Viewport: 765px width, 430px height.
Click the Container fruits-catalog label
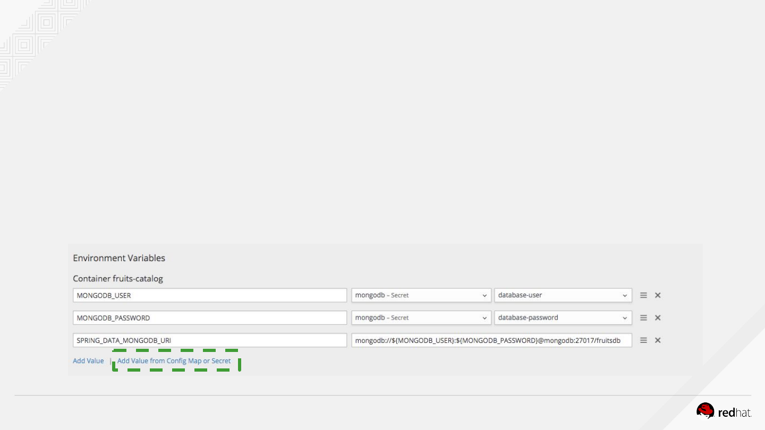tap(118, 278)
